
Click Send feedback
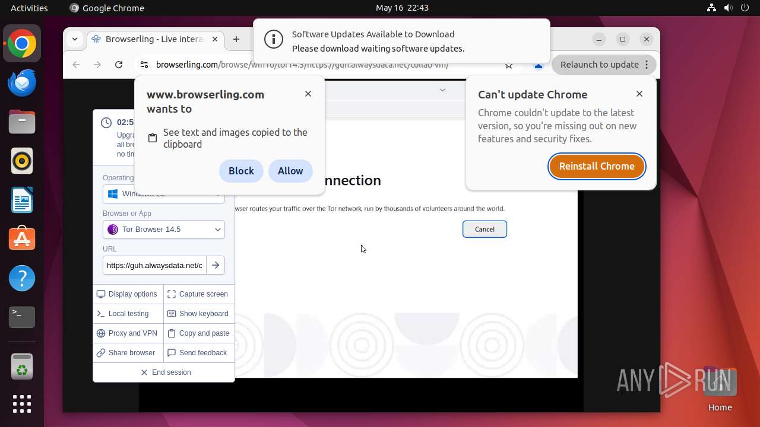198,353
